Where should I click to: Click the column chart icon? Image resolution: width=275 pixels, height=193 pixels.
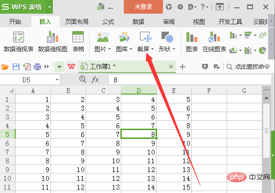(233, 35)
